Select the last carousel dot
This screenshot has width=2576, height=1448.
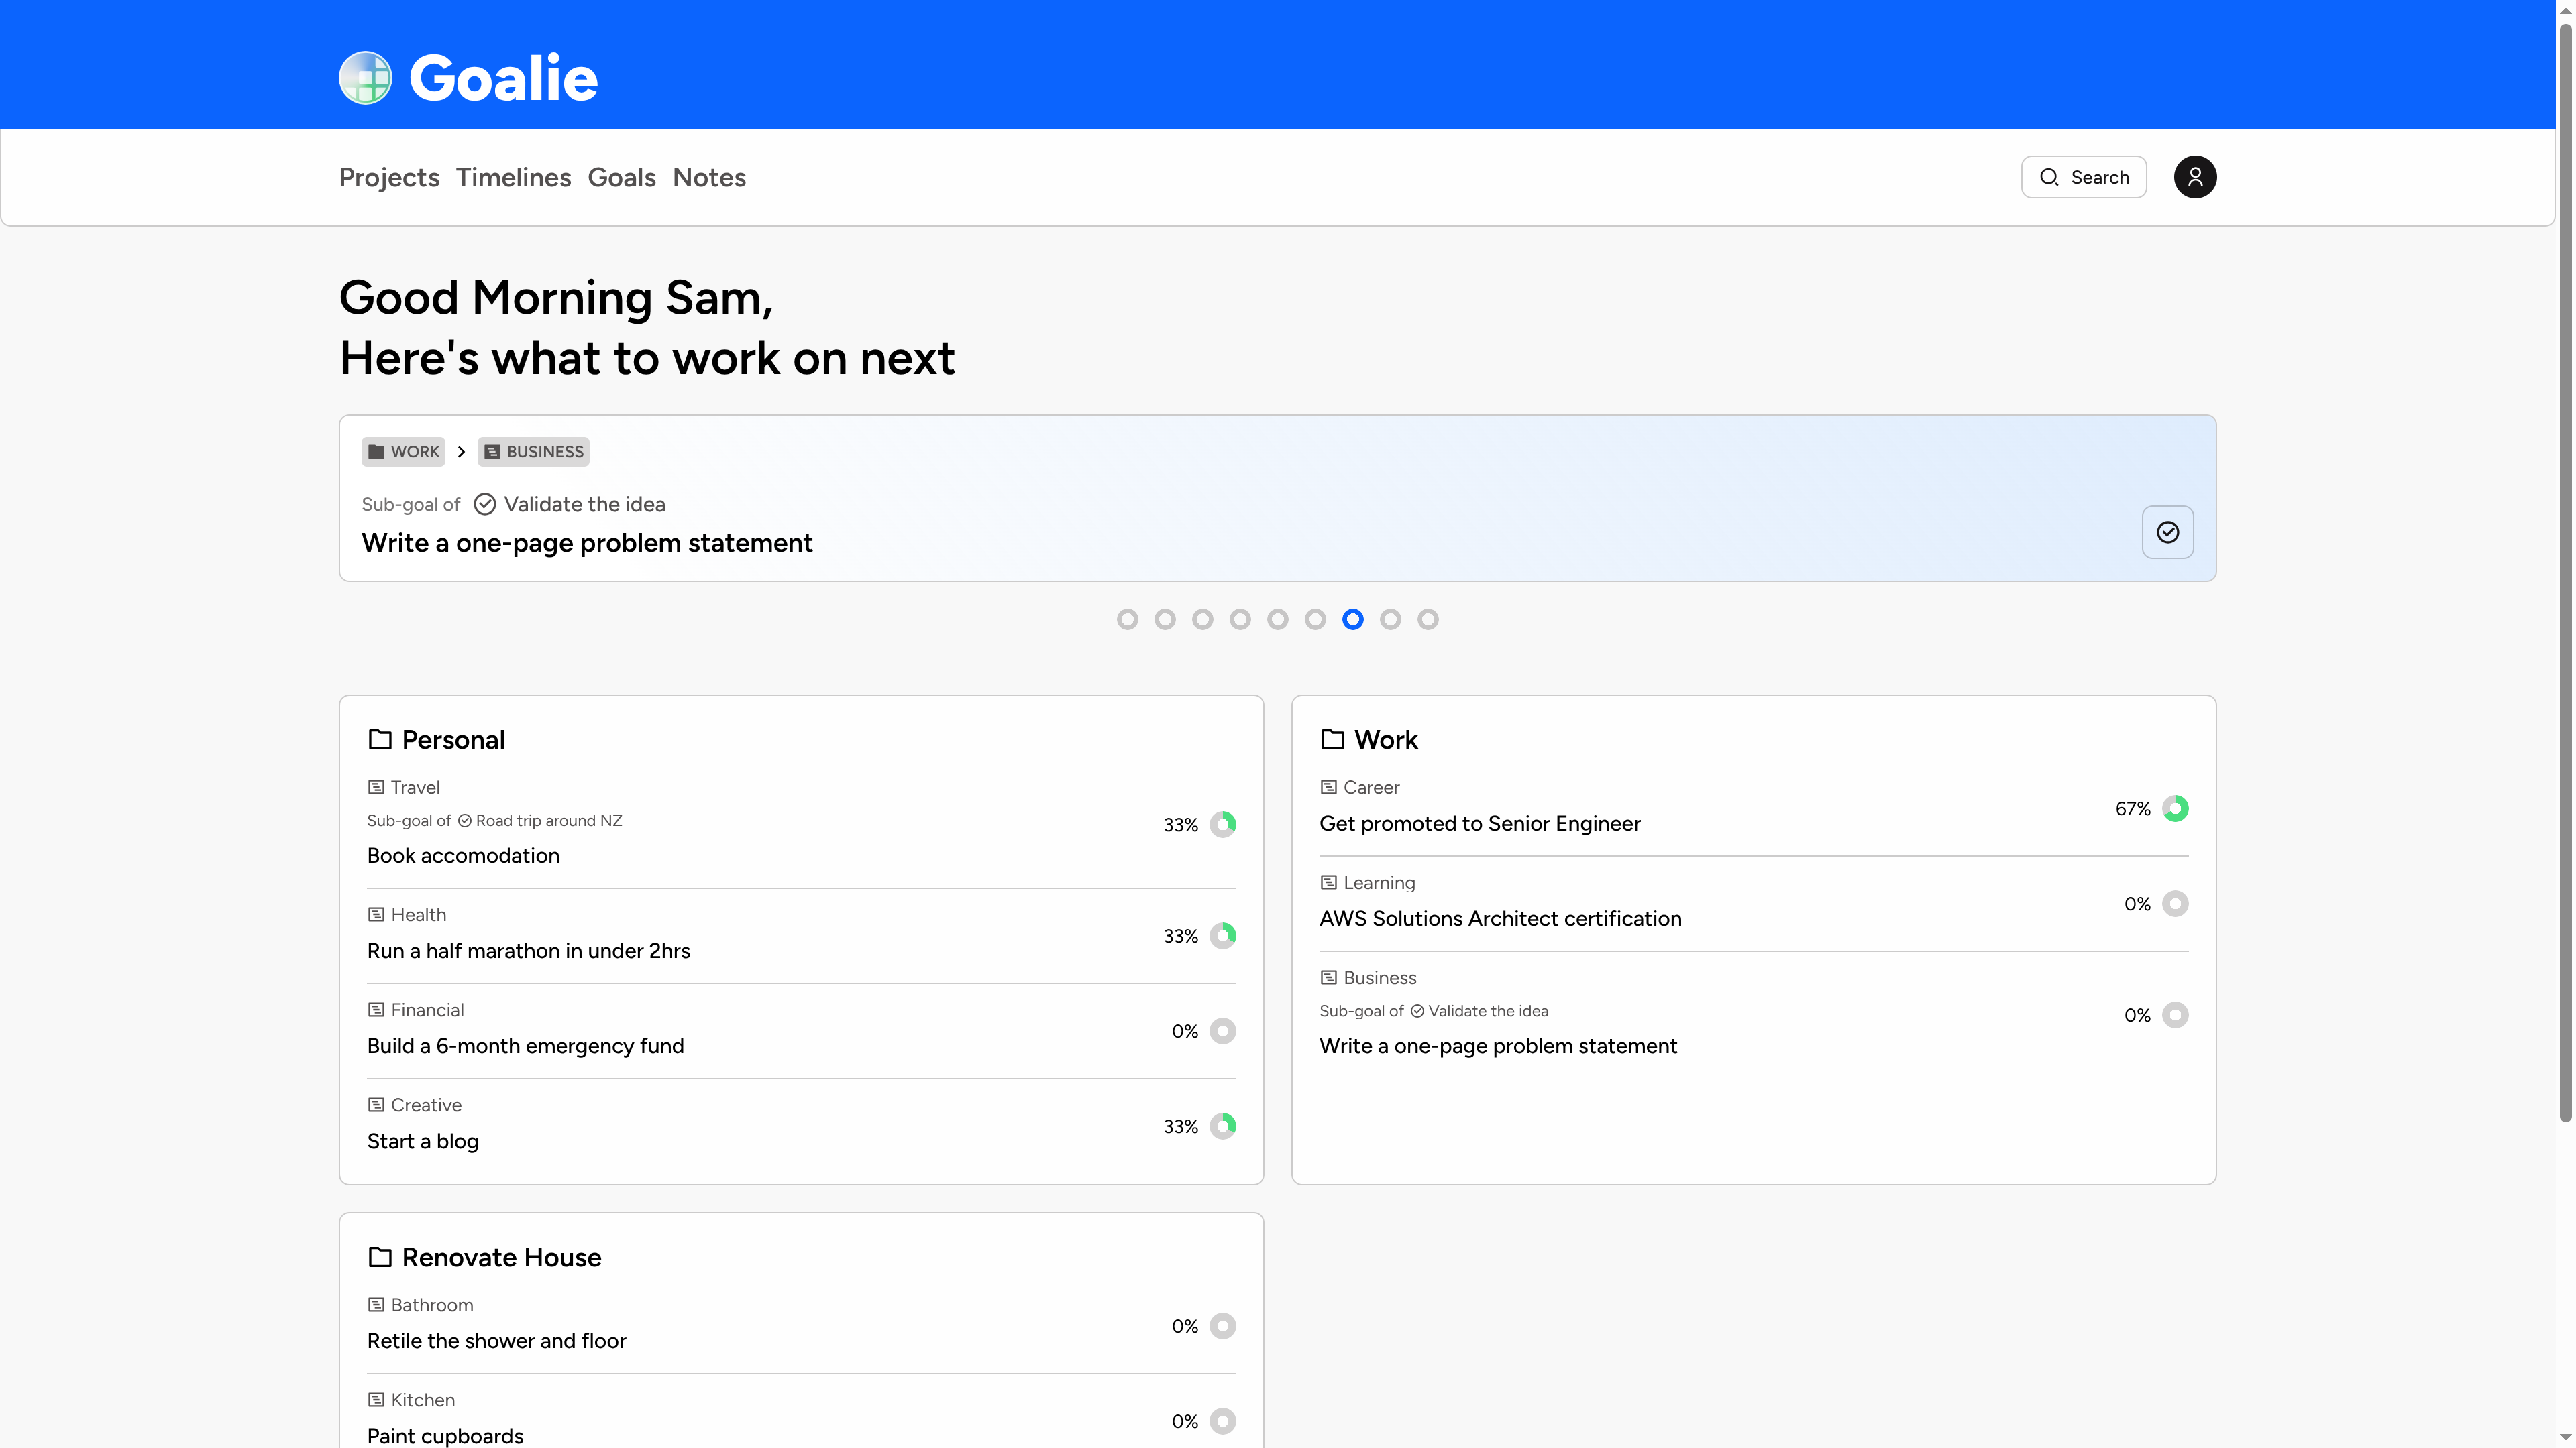pyautogui.click(x=1428, y=619)
